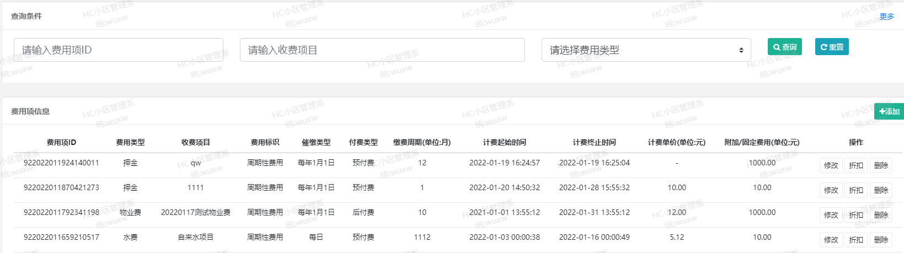The height and width of the screenshot is (253, 904).
Task: Click the 每日 reminder type cell
Action: (x=316, y=237)
